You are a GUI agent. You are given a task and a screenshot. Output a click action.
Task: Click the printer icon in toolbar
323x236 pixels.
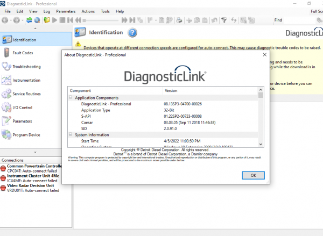click(179, 20)
